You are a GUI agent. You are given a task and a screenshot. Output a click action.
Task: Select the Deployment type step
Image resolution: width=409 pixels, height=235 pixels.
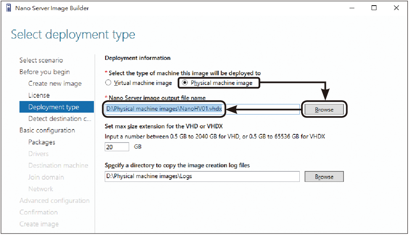(x=57, y=107)
